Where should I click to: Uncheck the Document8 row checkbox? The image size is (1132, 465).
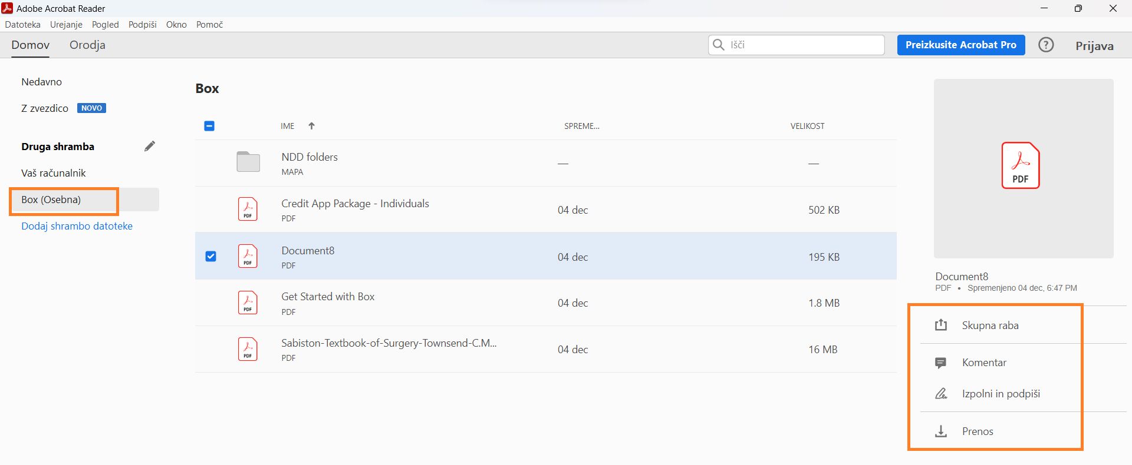pos(210,256)
